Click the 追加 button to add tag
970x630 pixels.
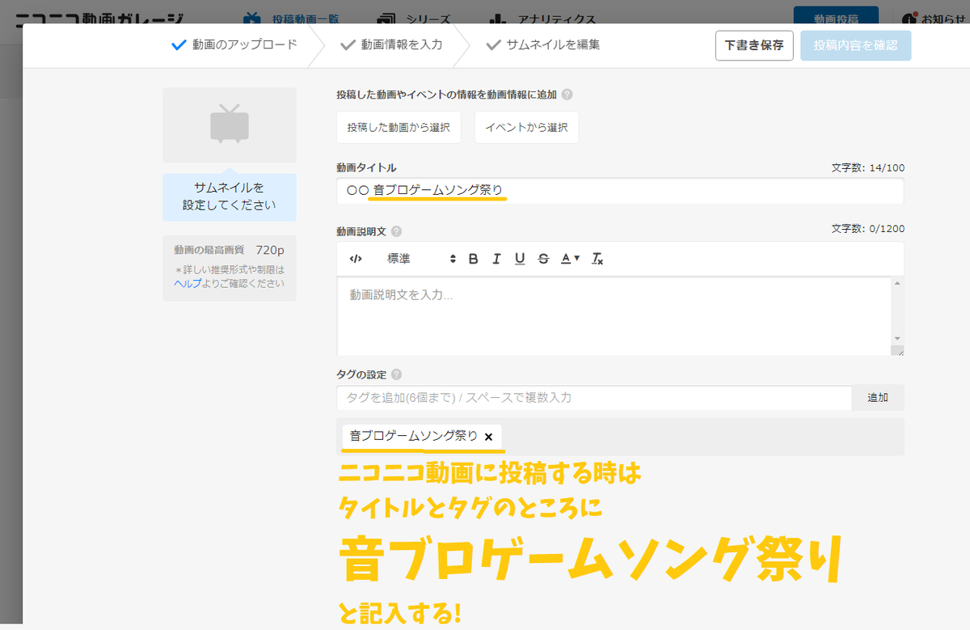click(x=878, y=398)
